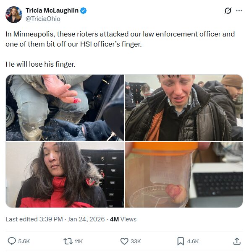
Task: Open the @TriciaOhio handle link
Action: click(x=43, y=19)
